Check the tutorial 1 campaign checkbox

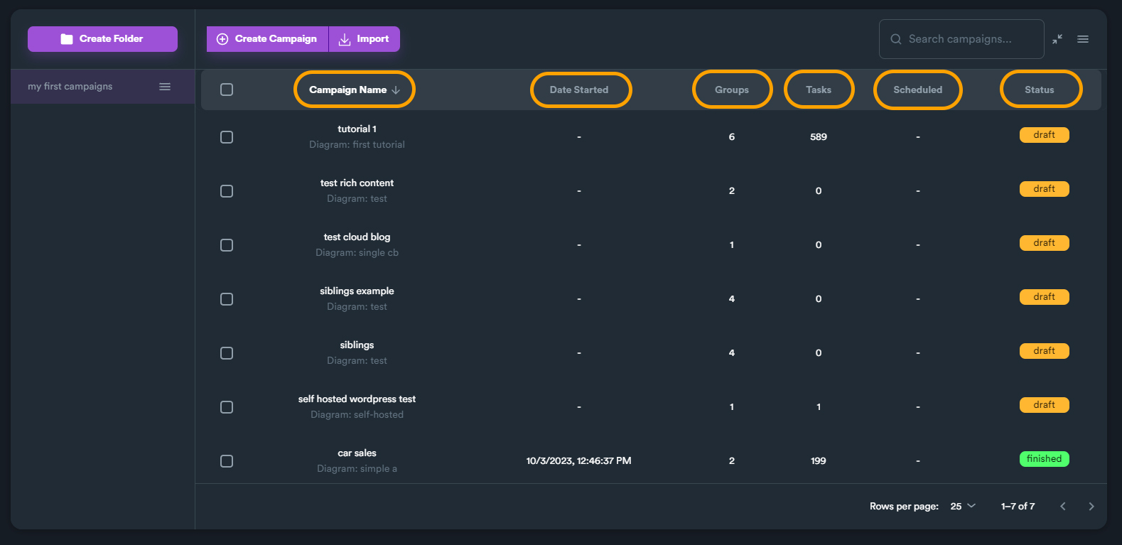point(227,137)
